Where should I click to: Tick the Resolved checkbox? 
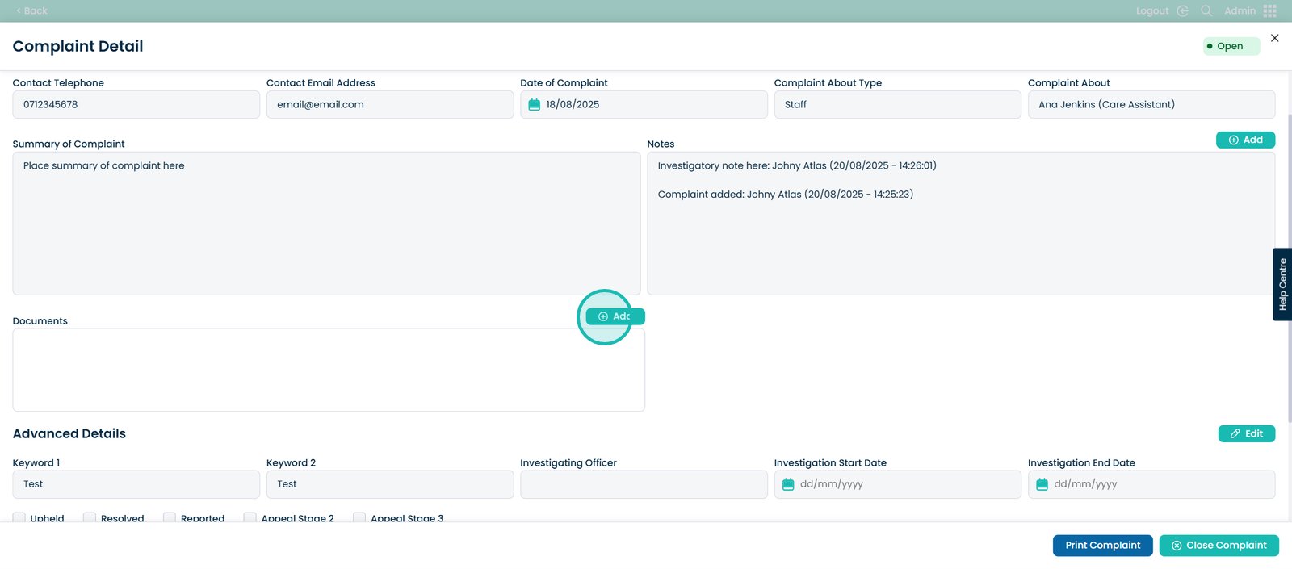coord(90,518)
